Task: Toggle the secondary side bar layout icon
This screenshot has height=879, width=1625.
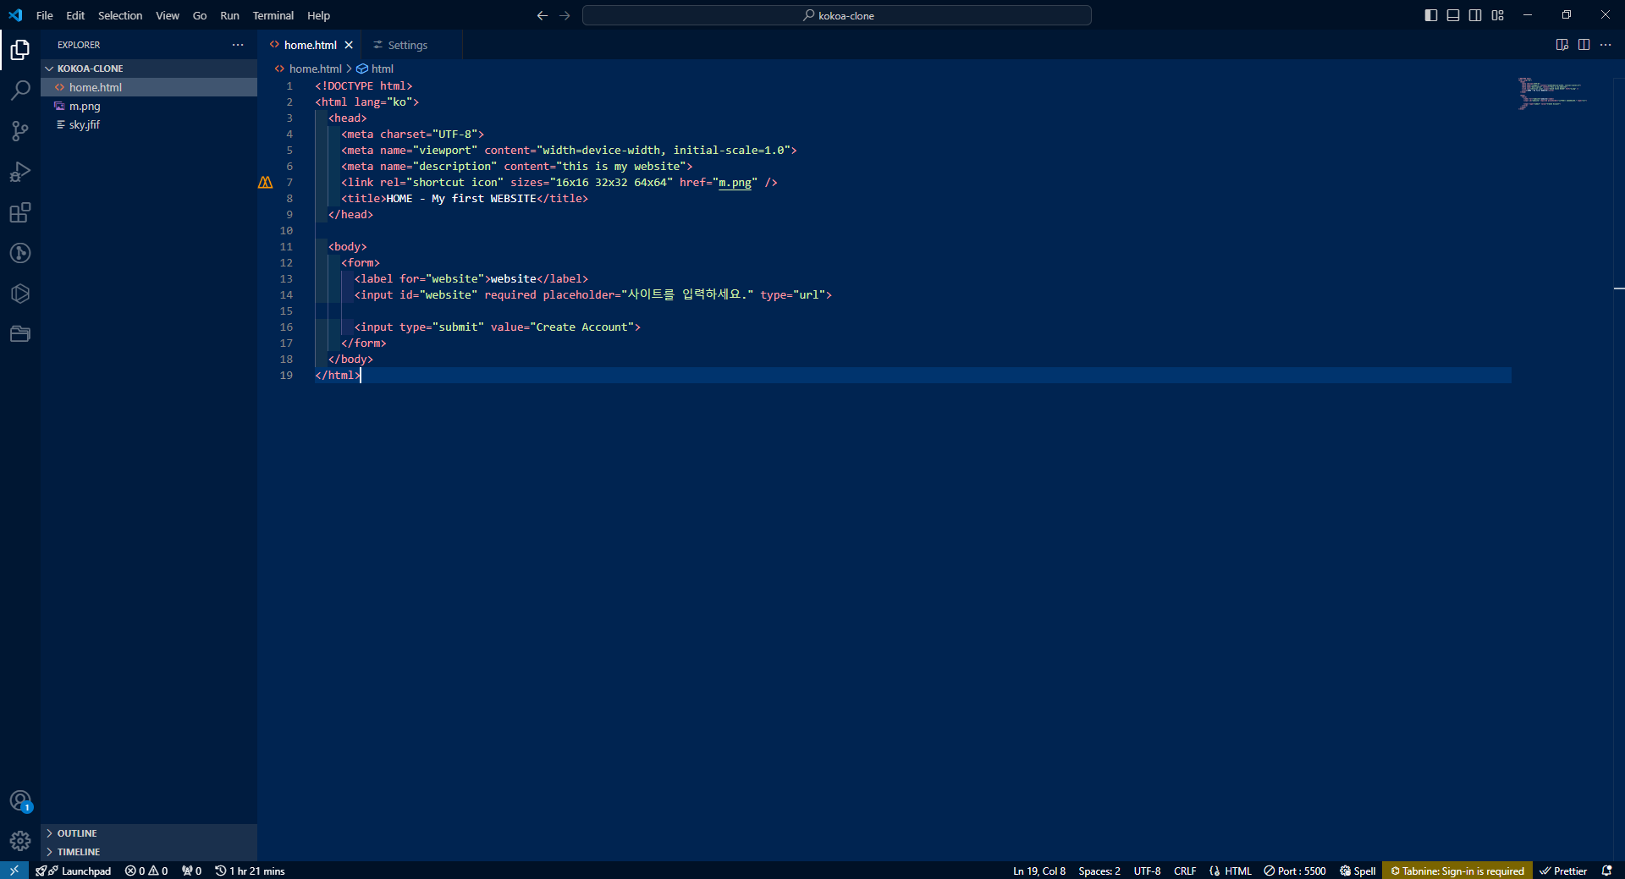Action: point(1475,15)
